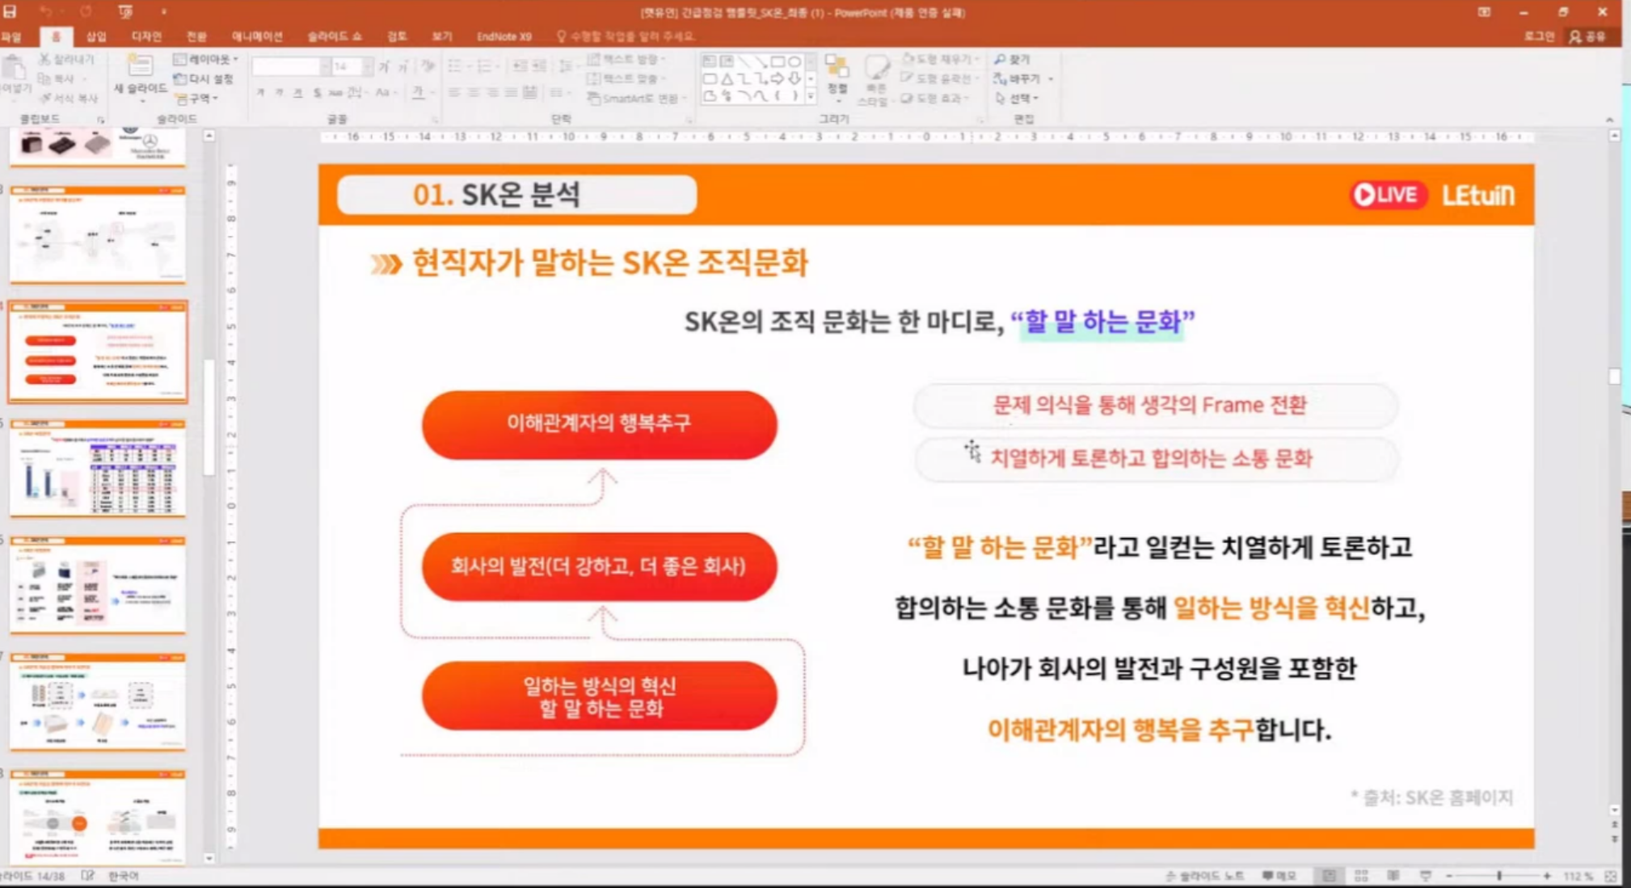Expand the Layout (레이아웃) dropdown
The width and height of the screenshot is (1631, 888).
206,59
